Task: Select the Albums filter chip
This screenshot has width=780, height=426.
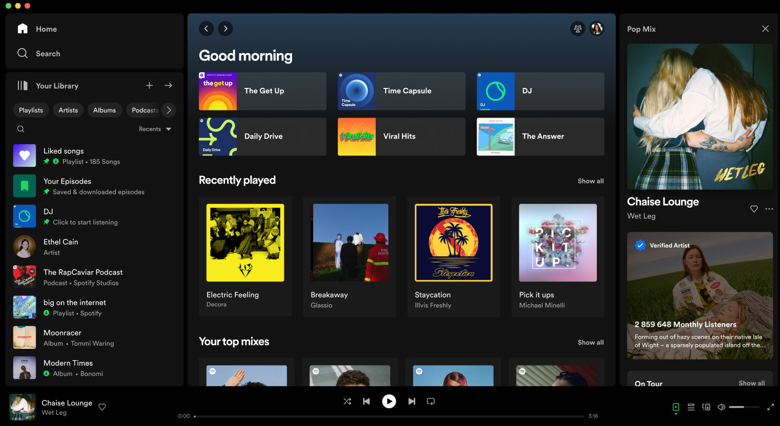Action: (x=104, y=110)
